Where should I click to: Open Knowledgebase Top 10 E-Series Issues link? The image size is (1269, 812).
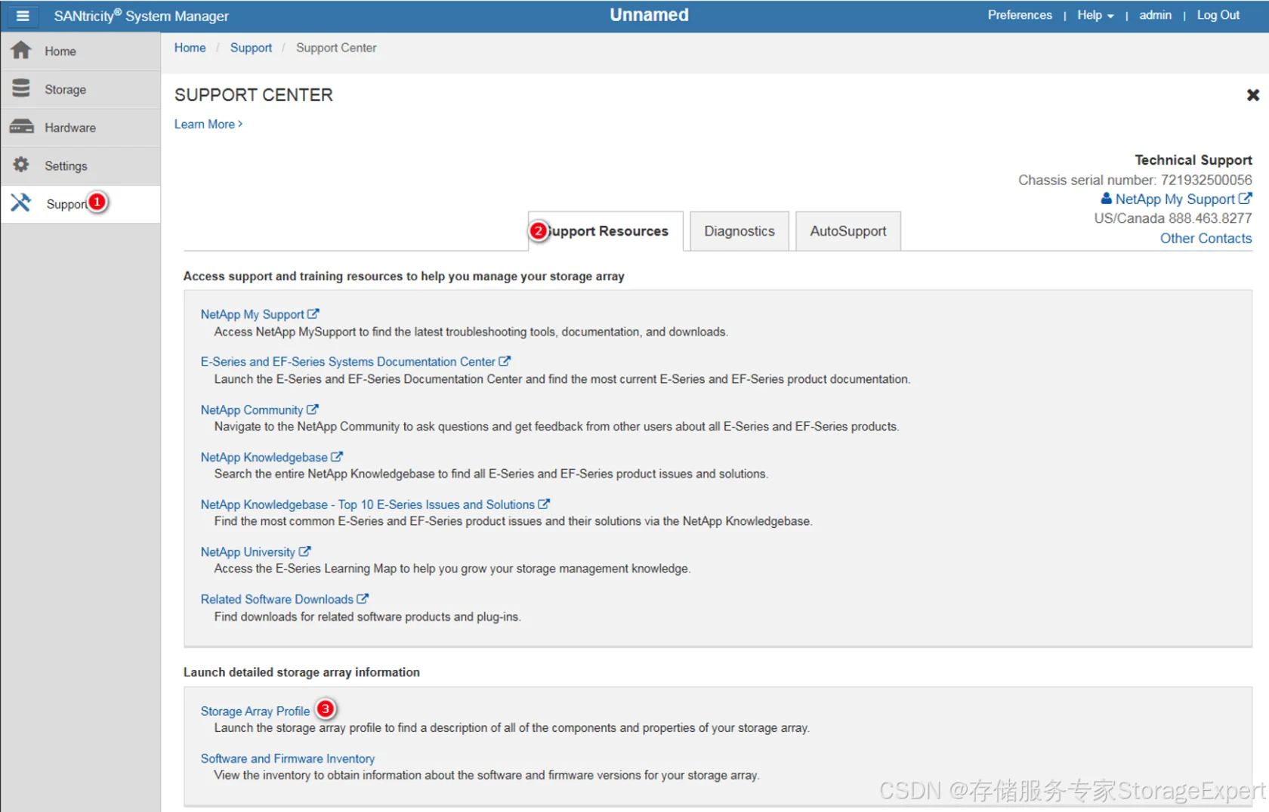(367, 505)
